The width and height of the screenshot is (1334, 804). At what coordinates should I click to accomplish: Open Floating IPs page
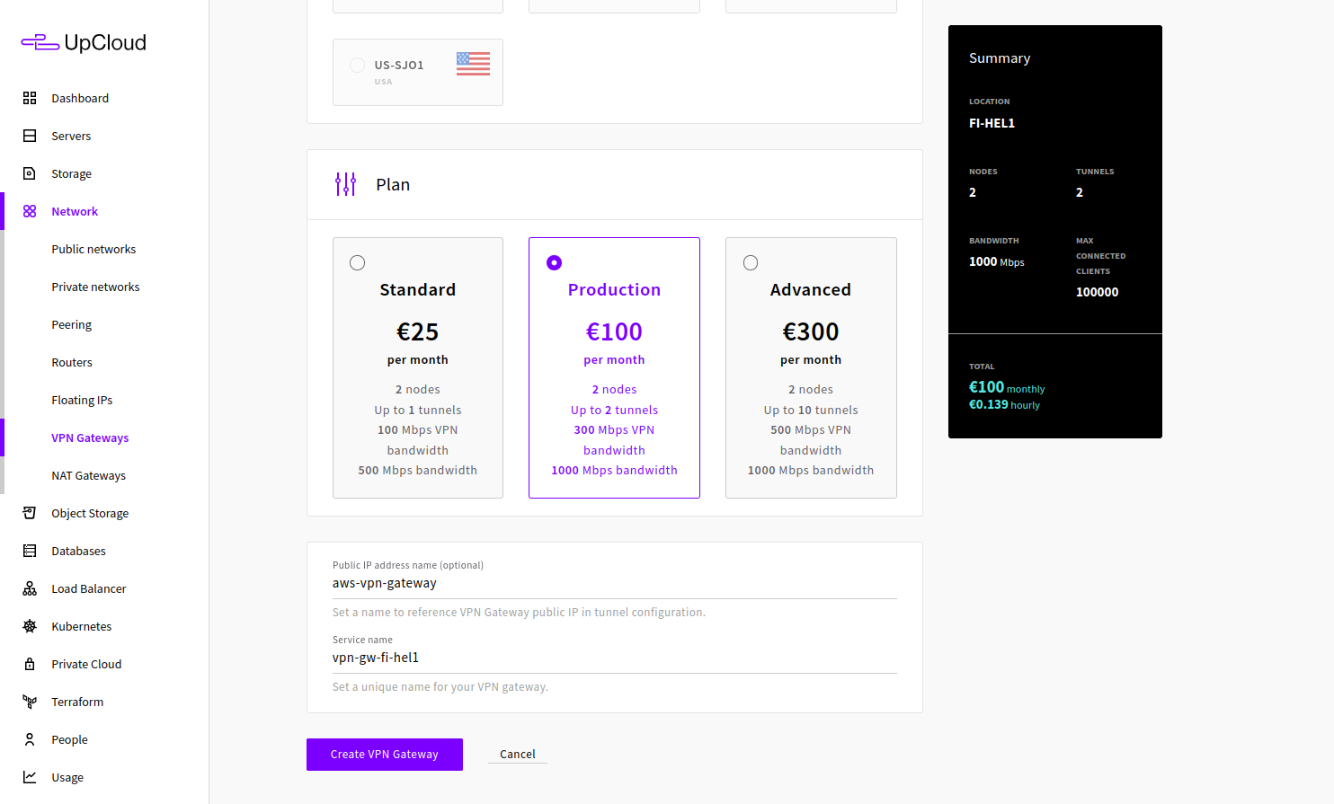[x=82, y=400]
